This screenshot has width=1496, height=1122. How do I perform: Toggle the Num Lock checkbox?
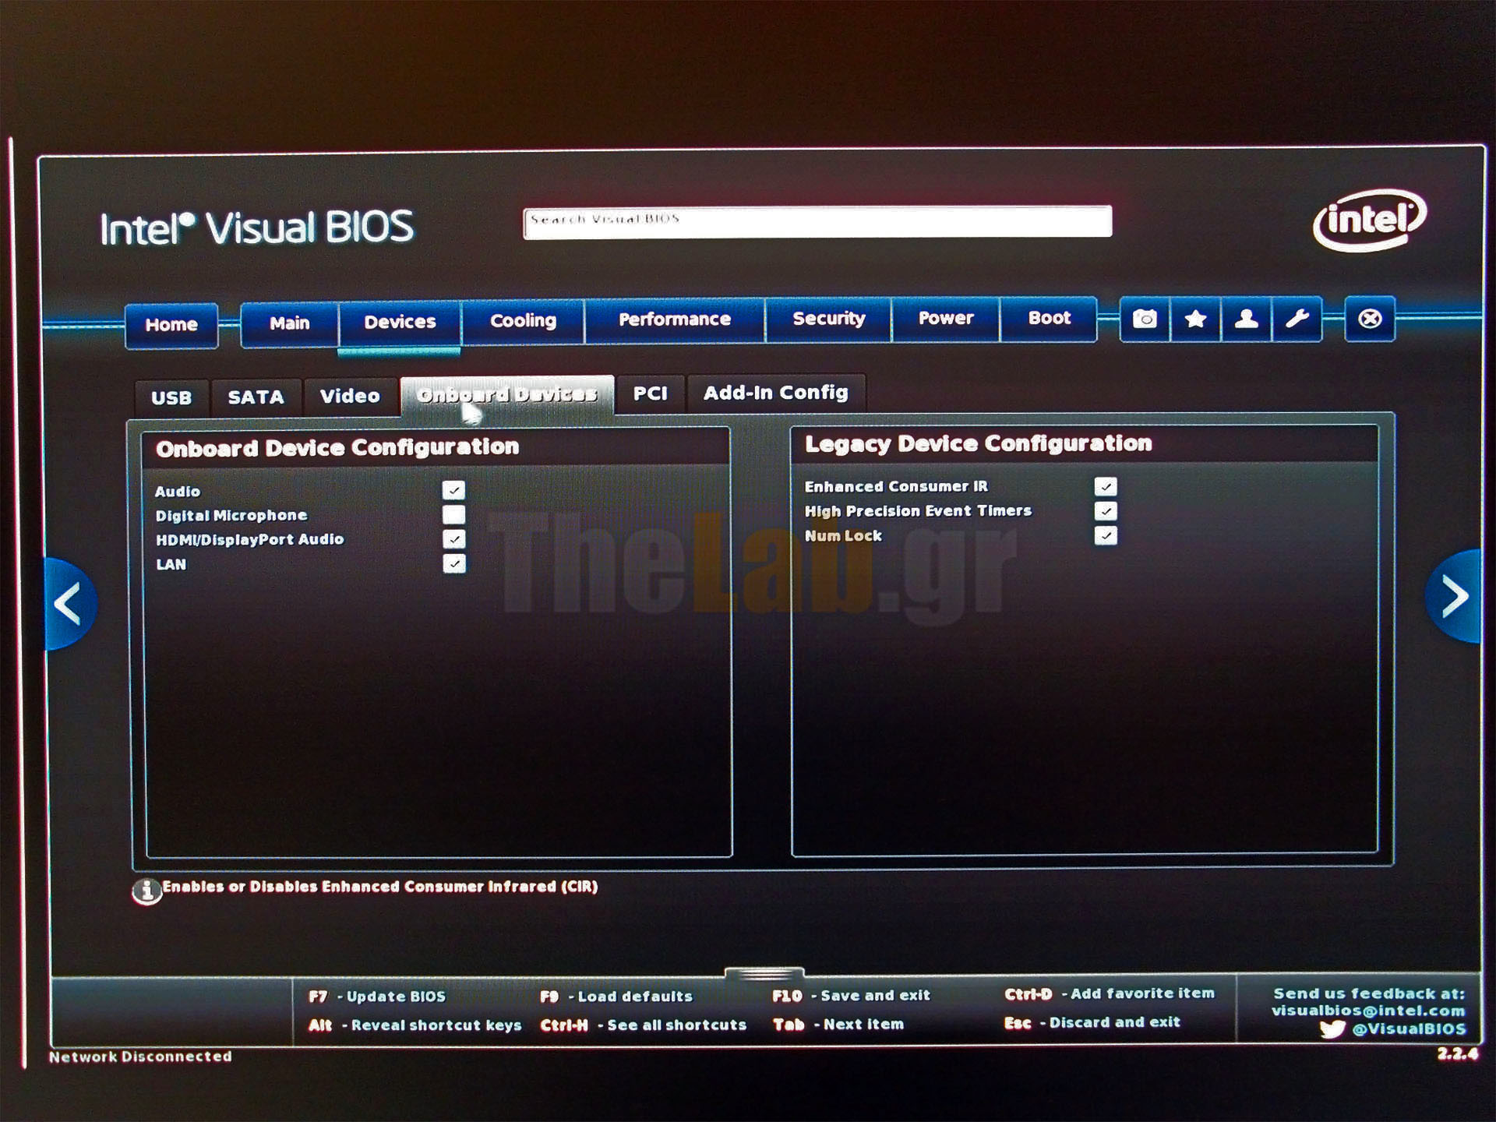(x=1106, y=535)
